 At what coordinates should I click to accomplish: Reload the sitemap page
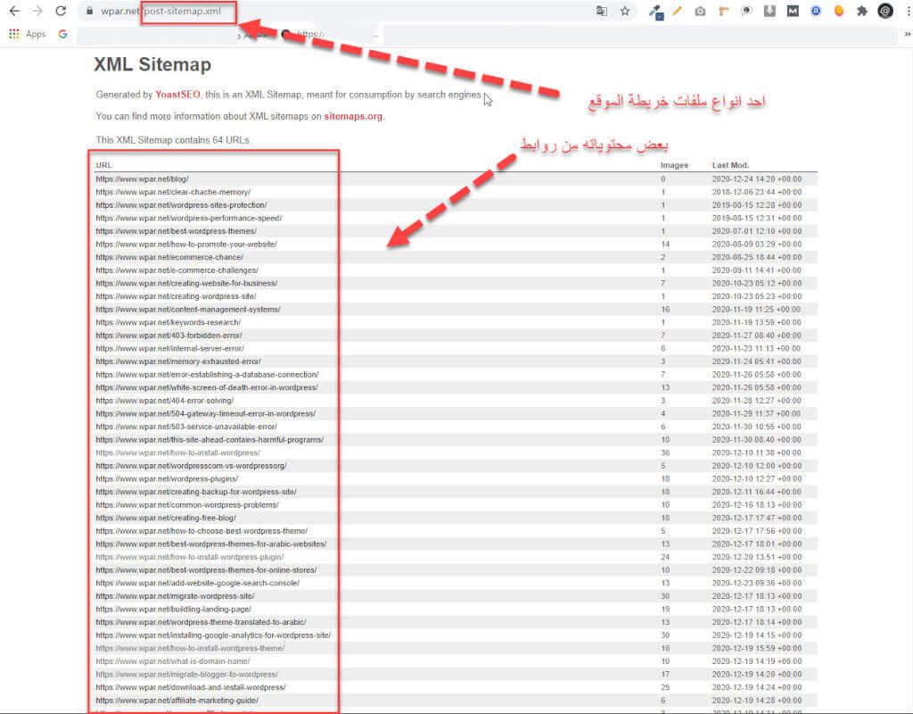[x=61, y=11]
